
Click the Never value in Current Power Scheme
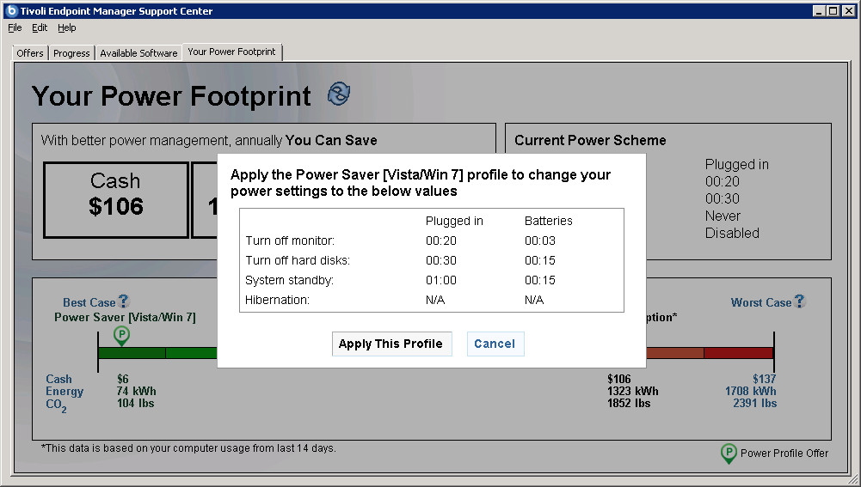tap(723, 216)
